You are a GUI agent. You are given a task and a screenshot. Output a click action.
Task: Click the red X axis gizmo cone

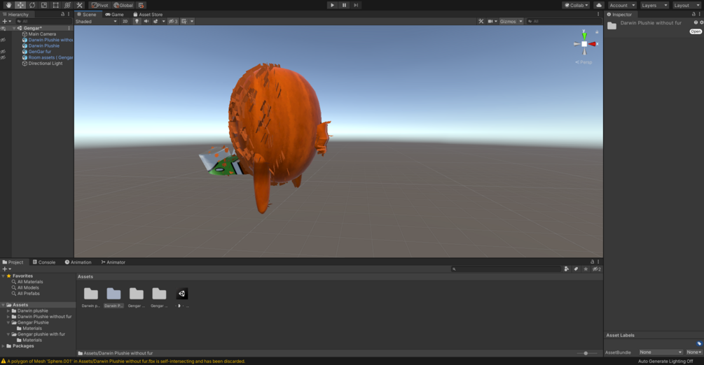(x=593, y=44)
